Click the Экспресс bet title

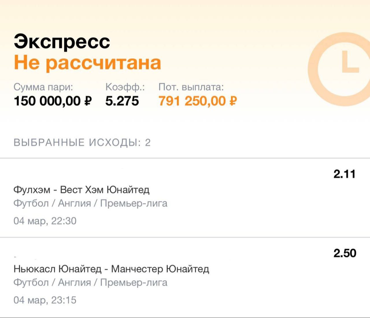[x=62, y=41]
